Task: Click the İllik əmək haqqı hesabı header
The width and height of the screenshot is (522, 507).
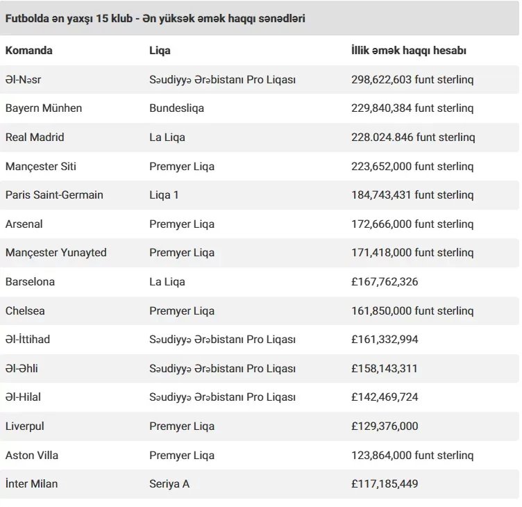Action: point(409,51)
